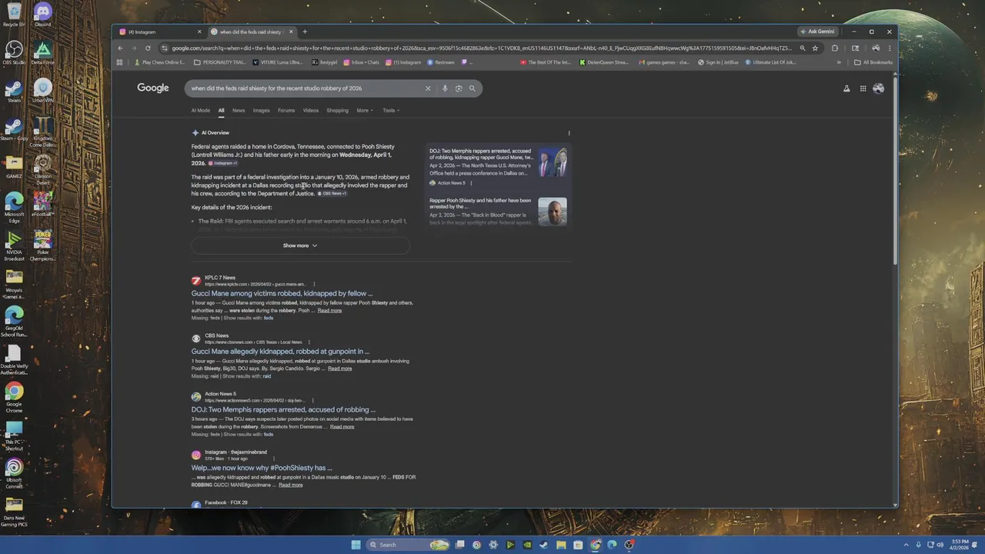Open the AI Overview three-dot options
Screen dimensions: 985x554
pyautogui.click(x=569, y=133)
